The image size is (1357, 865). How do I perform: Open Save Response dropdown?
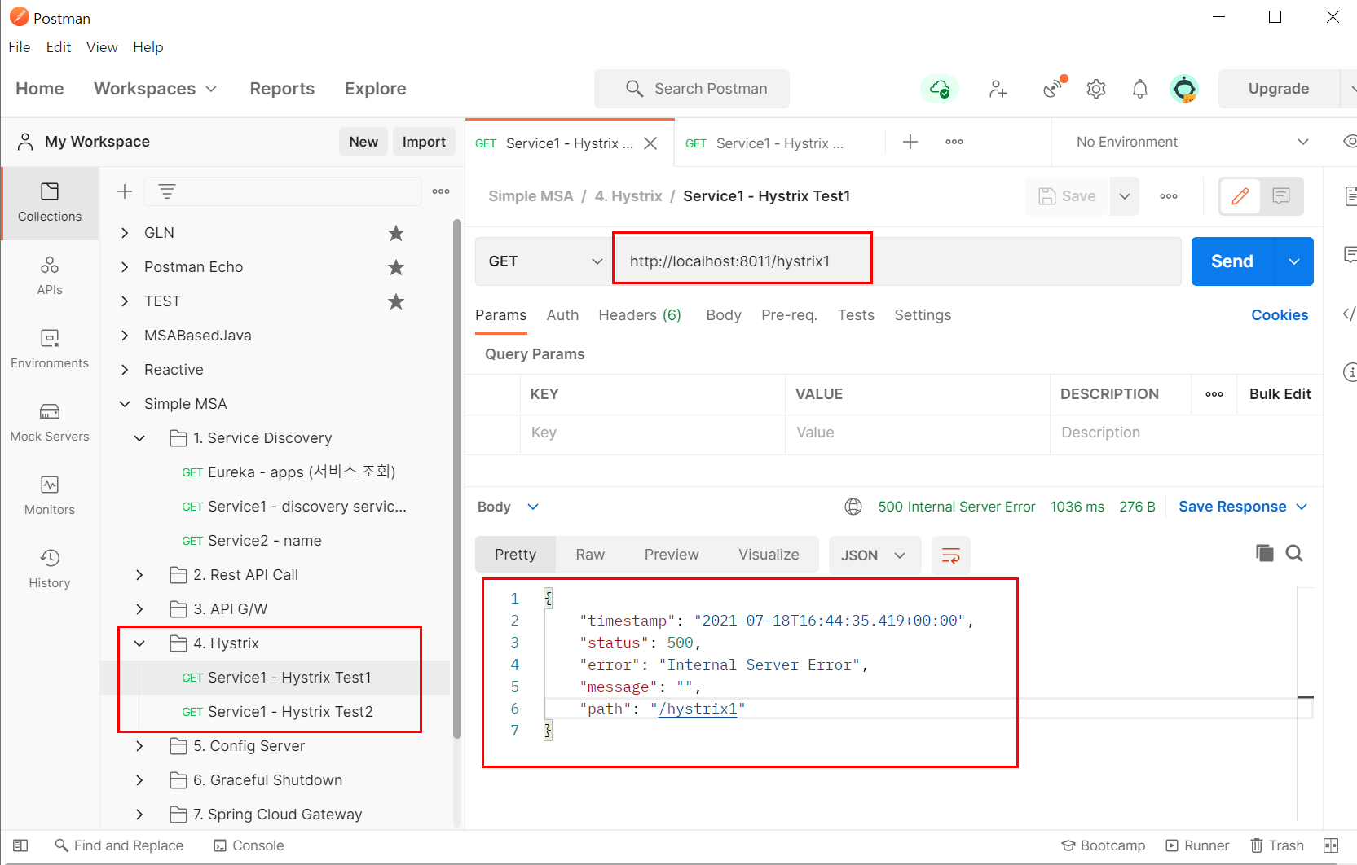click(x=1243, y=507)
